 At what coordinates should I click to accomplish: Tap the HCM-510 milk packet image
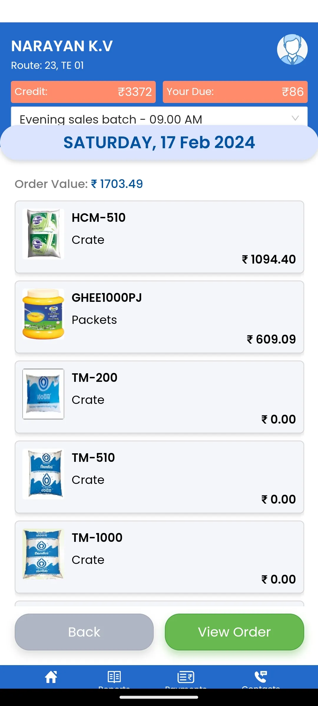[43, 234]
